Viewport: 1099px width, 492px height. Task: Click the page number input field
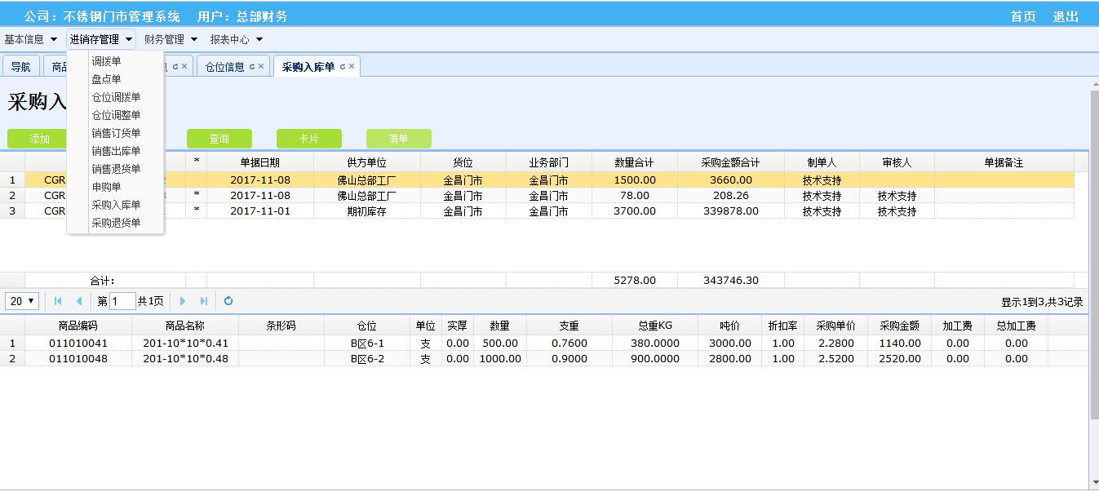click(x=122, y=301)
